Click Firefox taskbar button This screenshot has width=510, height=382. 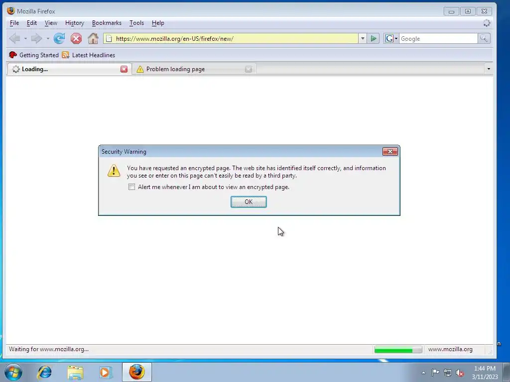137,372
